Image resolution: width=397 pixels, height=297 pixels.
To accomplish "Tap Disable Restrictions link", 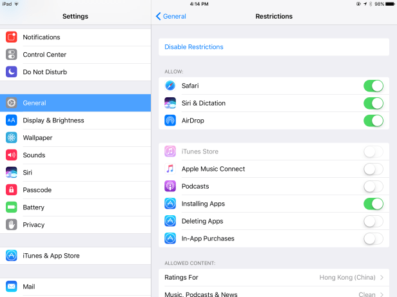I will [194, 47].
